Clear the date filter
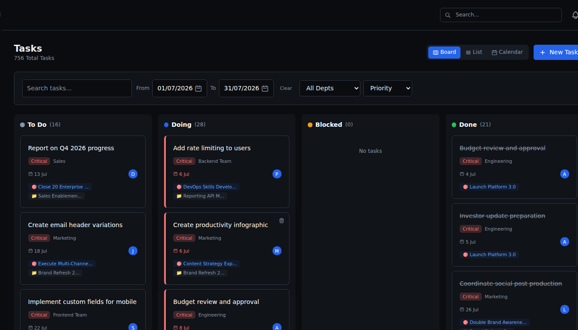The width and height of the screenshot is (578, 330). pyautogui.click(x=286, y=88)
